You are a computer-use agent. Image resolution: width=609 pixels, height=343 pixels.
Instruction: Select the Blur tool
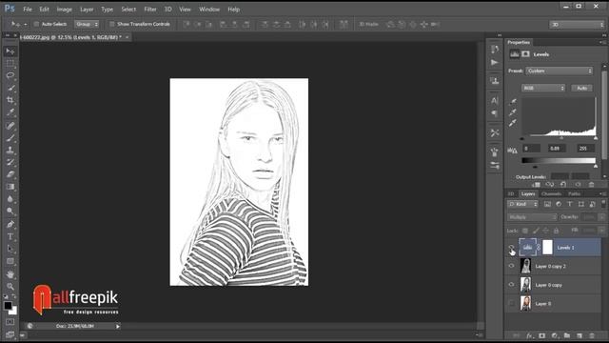10,199
